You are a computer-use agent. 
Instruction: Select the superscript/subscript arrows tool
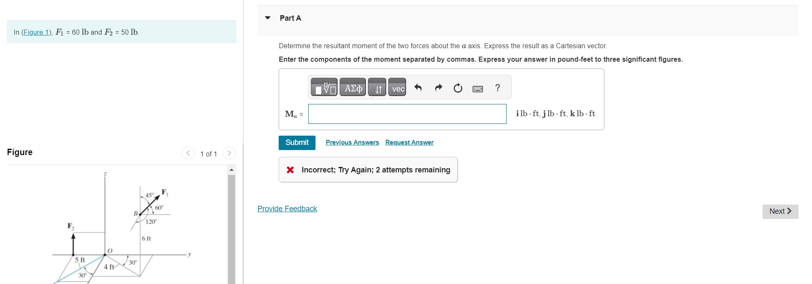(377, 87)
